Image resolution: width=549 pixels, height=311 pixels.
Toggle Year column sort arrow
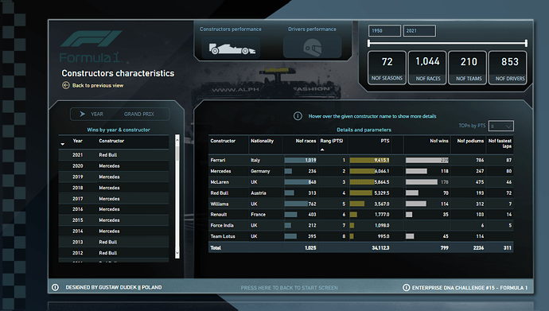[63, 144]
